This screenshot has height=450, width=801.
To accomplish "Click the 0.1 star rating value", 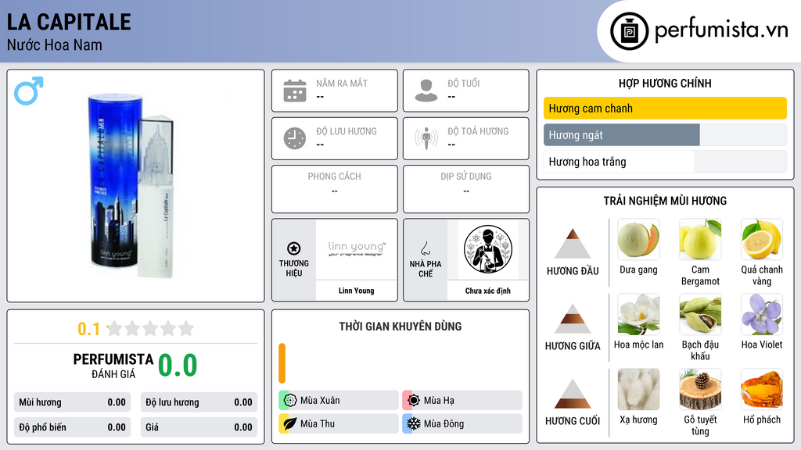I will click(88, 329).
